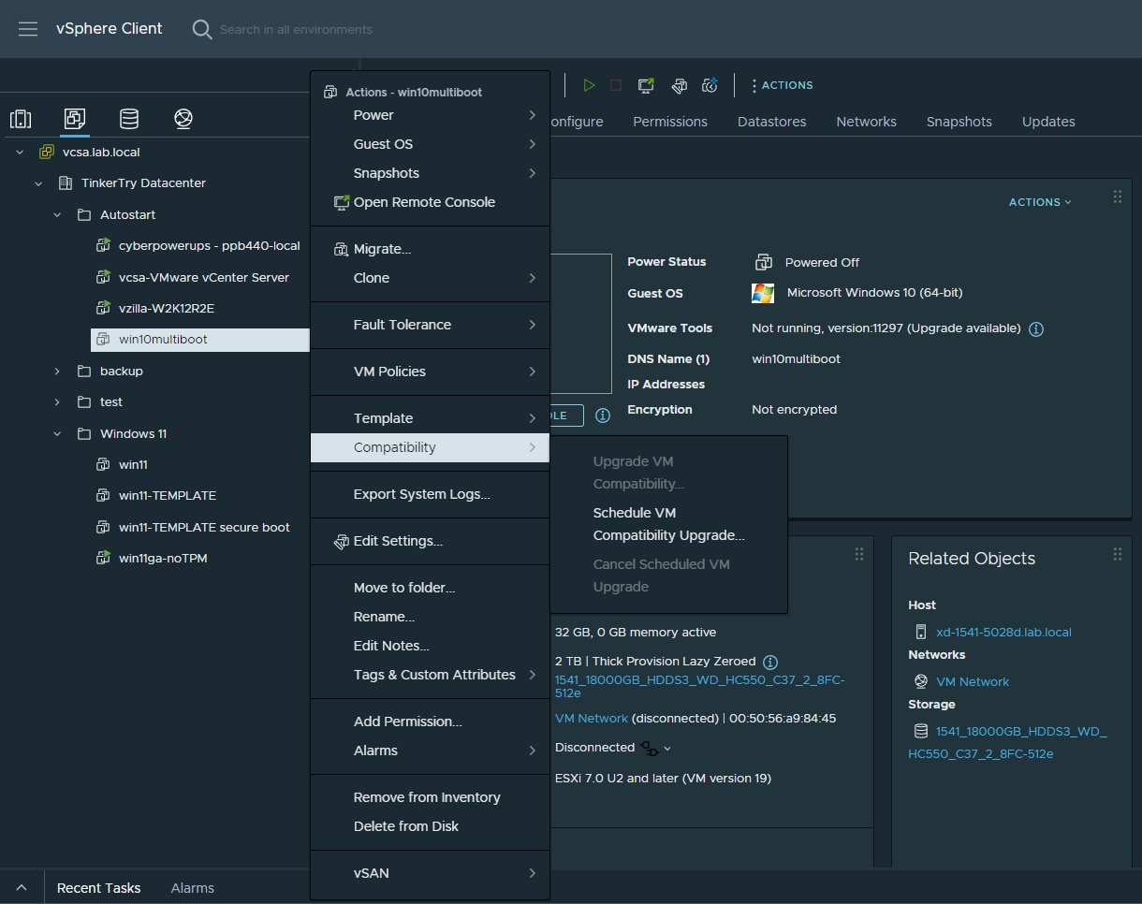The width and height of the screenshot is (1142, 904).
Task: Select the Recent Tasks bottom tab
Action: [99, 888]
